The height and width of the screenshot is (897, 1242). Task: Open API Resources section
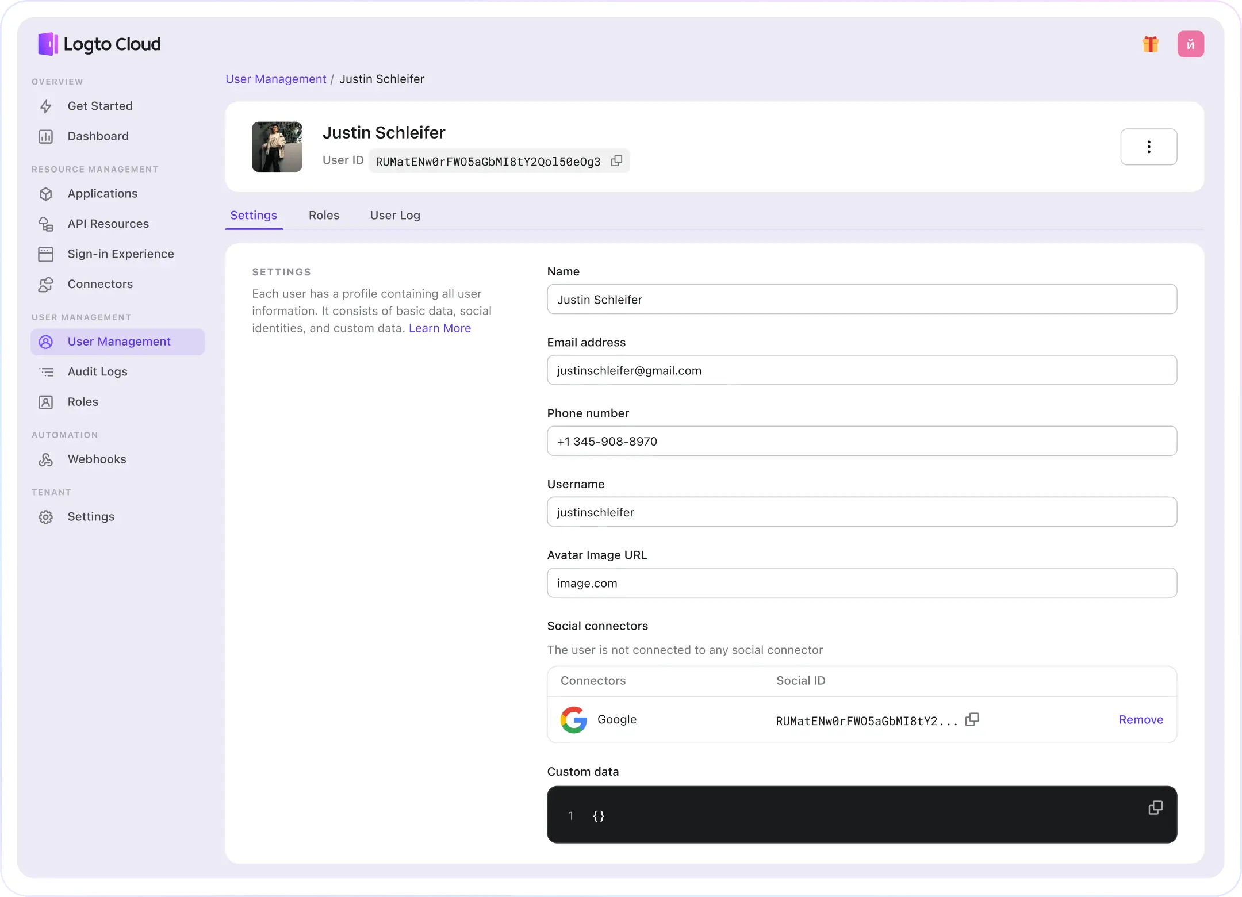point(108,224)
